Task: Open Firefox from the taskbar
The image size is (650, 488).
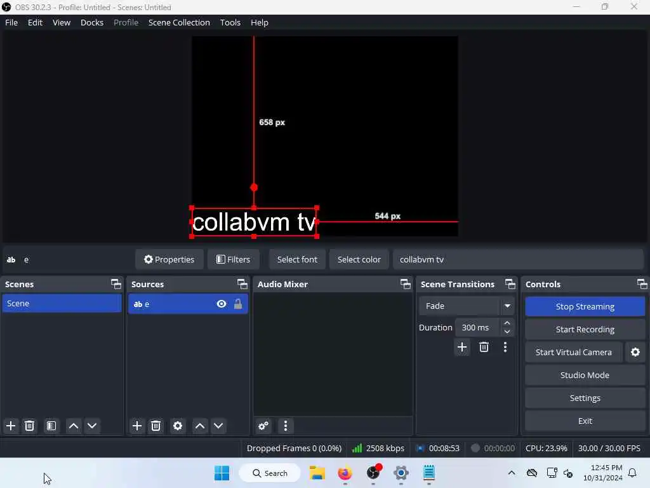Action: 345,473
